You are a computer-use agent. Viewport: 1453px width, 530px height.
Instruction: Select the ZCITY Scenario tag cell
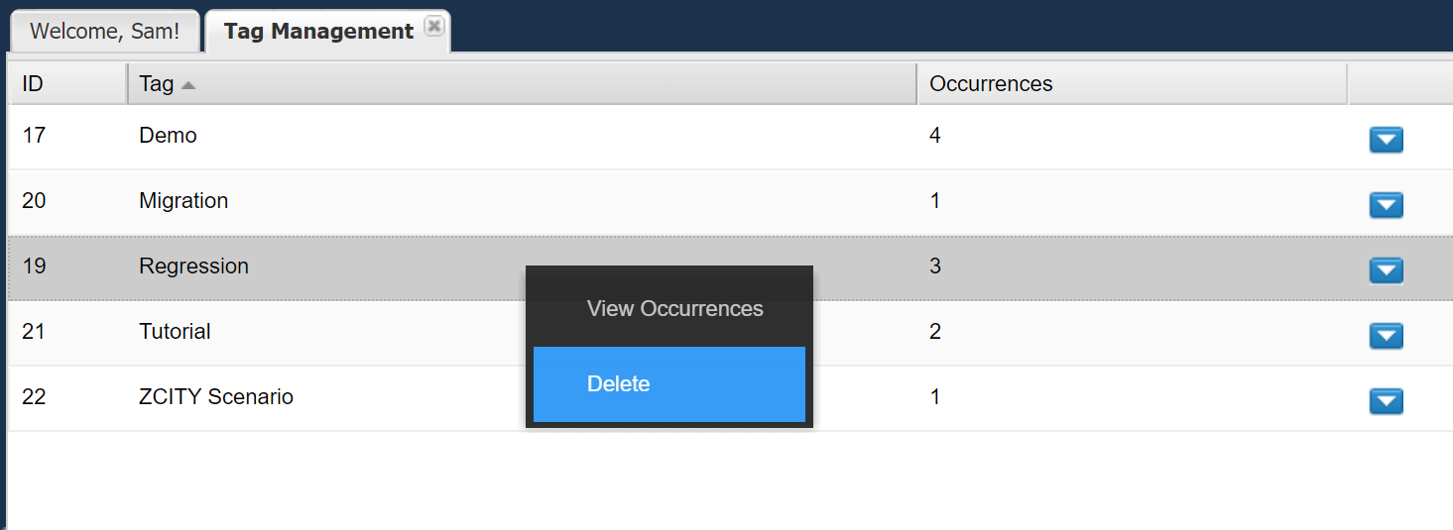(x=216, y=397)
